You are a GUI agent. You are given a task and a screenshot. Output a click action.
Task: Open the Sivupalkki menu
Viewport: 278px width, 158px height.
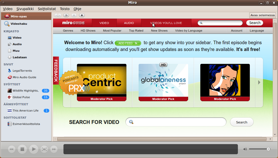[25, 9]
